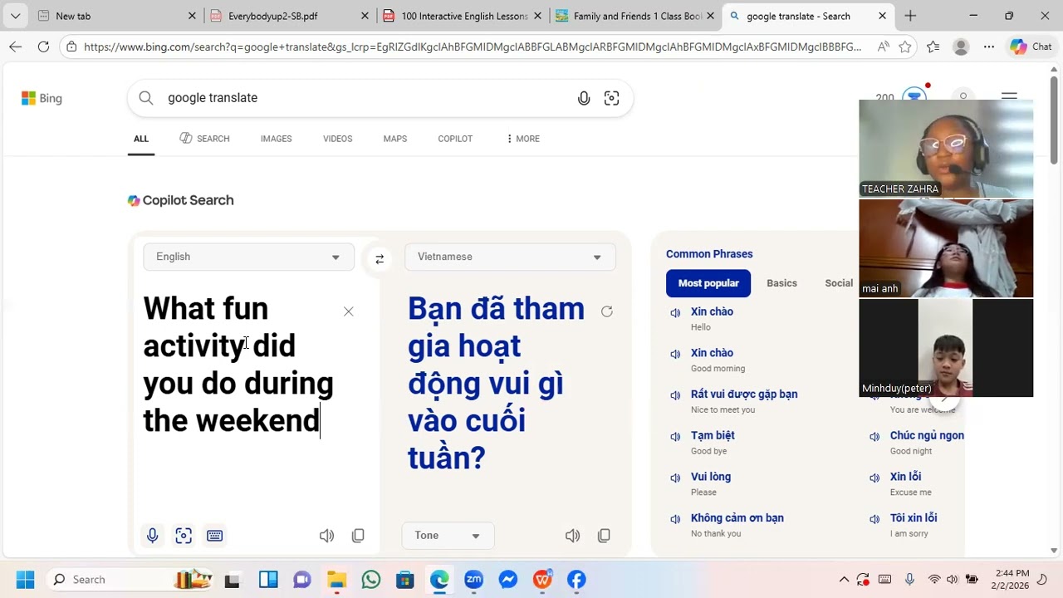
Task: Open the target language Vietnamese dropdown
Action: pyautogui.click(x=510, y=257)
